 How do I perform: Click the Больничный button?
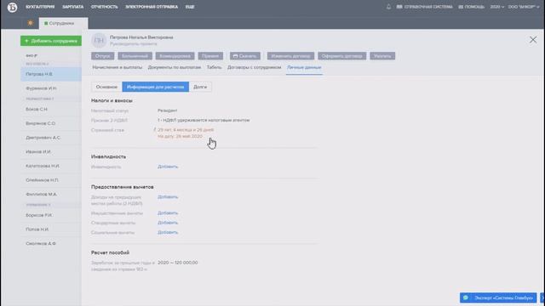(x=135, y=56)
